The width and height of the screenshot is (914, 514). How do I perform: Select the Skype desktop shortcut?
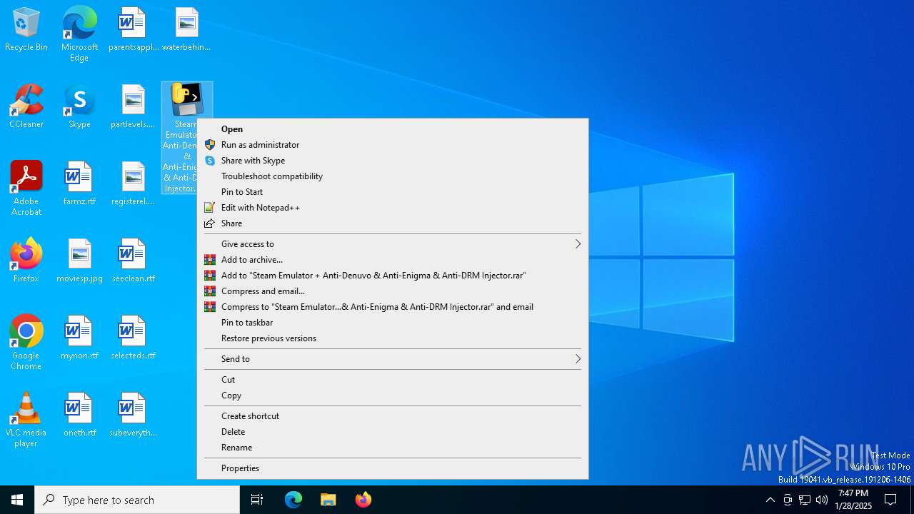(x=79, y=107)
